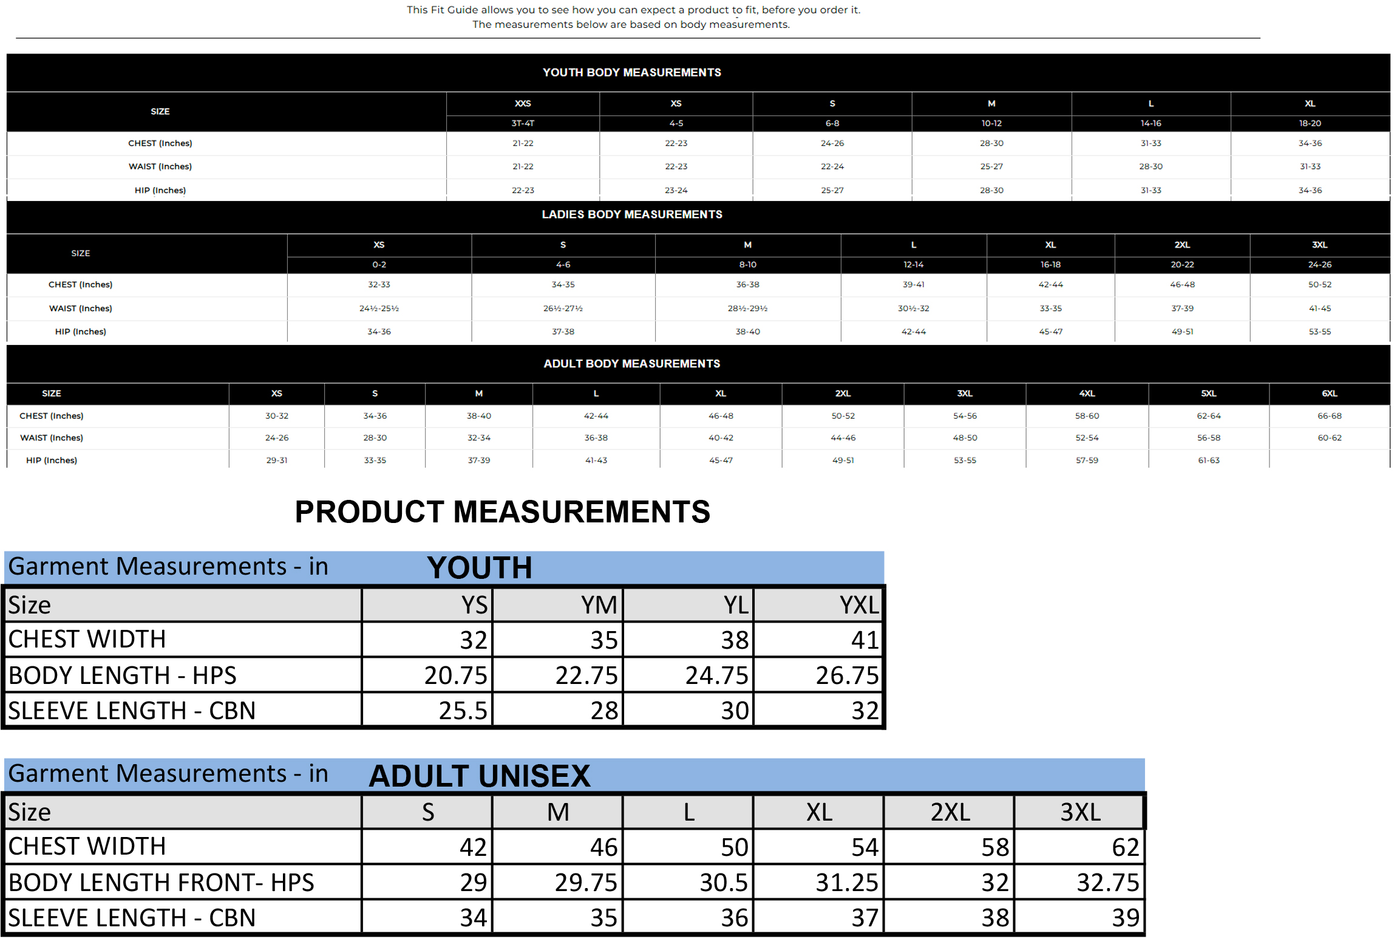Select the youth age range '3T-4T' cell
The width and height of the screenshot is (1397, 950).
(x=523, y=123)
